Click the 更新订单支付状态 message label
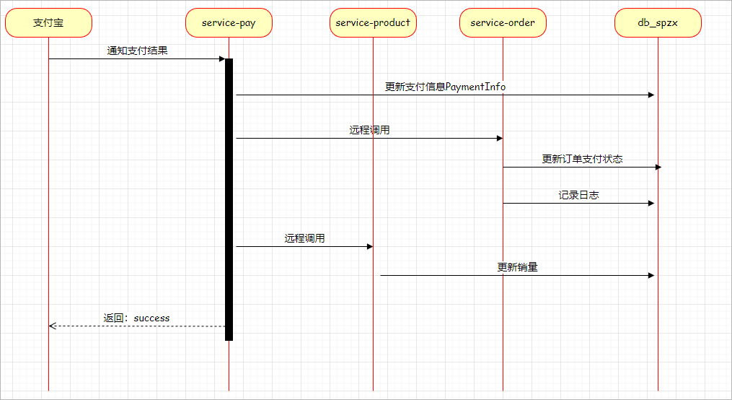The height and width of the screenshot is (400, 732). coord(582,159)
